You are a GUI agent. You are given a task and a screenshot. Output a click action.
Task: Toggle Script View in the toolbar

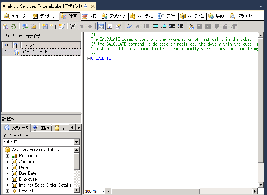point(109,26)
